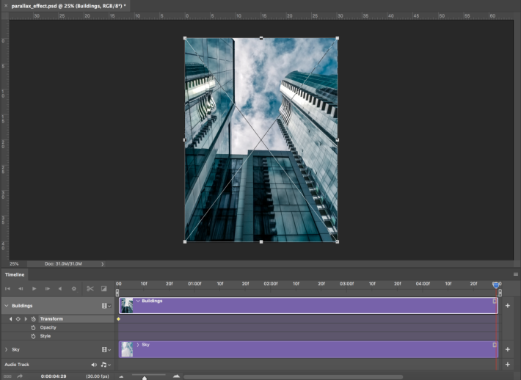The height and width of the screenshot is (380, 521).
Task: Click the bottom-left transform handle
Action: [x=185, y=242]
